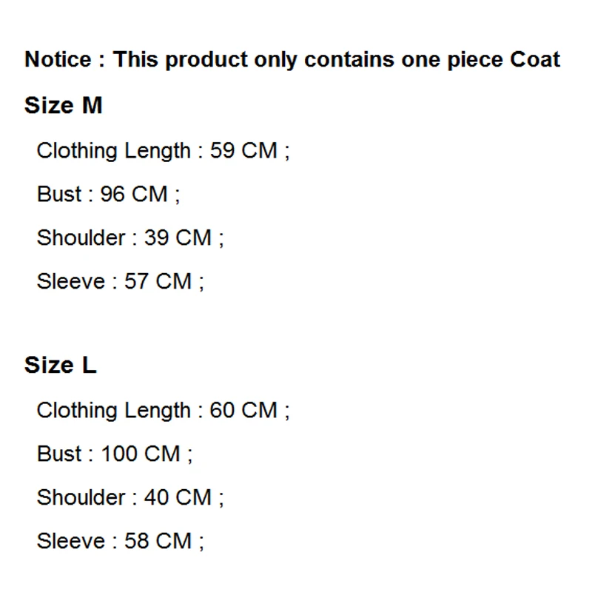Click the "57 CM" sleeve value
Viewport: 592px width, 592px height.
pyautogui.click(x=158, y=281)
